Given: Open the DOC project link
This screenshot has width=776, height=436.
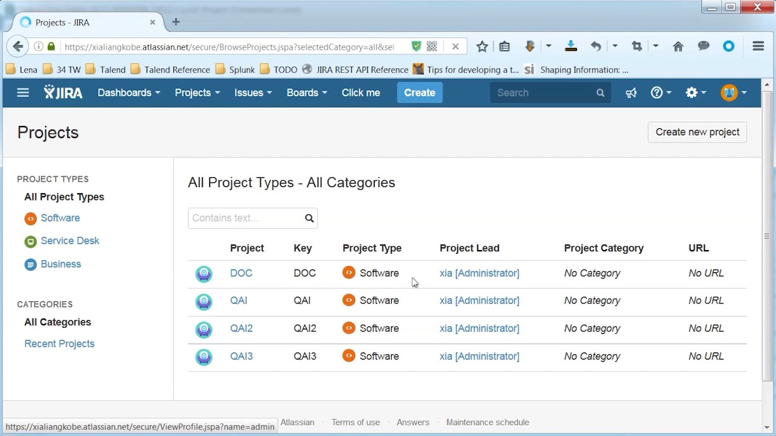Looking at the screenshot, I should tap(241, 273).
